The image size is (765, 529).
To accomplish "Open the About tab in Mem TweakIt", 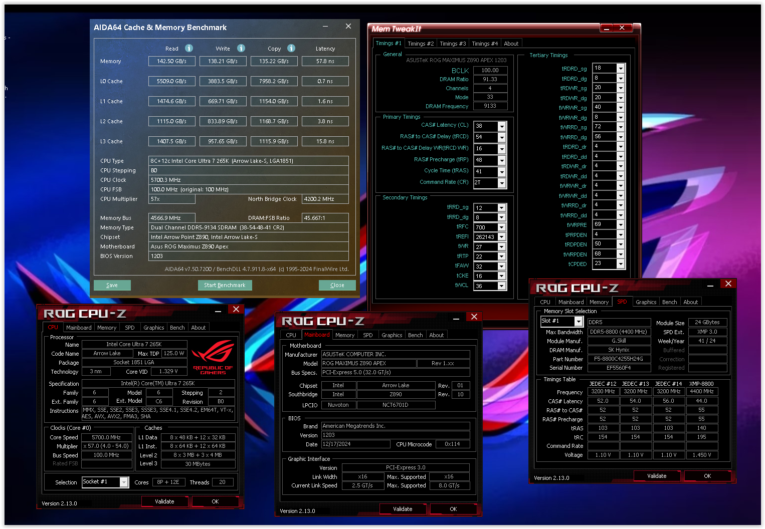I will click(x=511, y=44).
